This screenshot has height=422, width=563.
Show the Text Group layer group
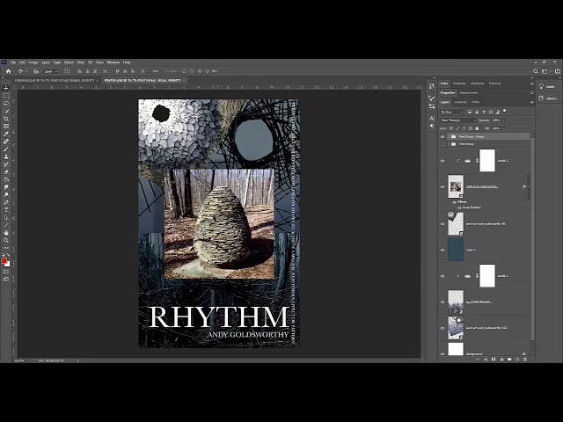pos(442,144)
